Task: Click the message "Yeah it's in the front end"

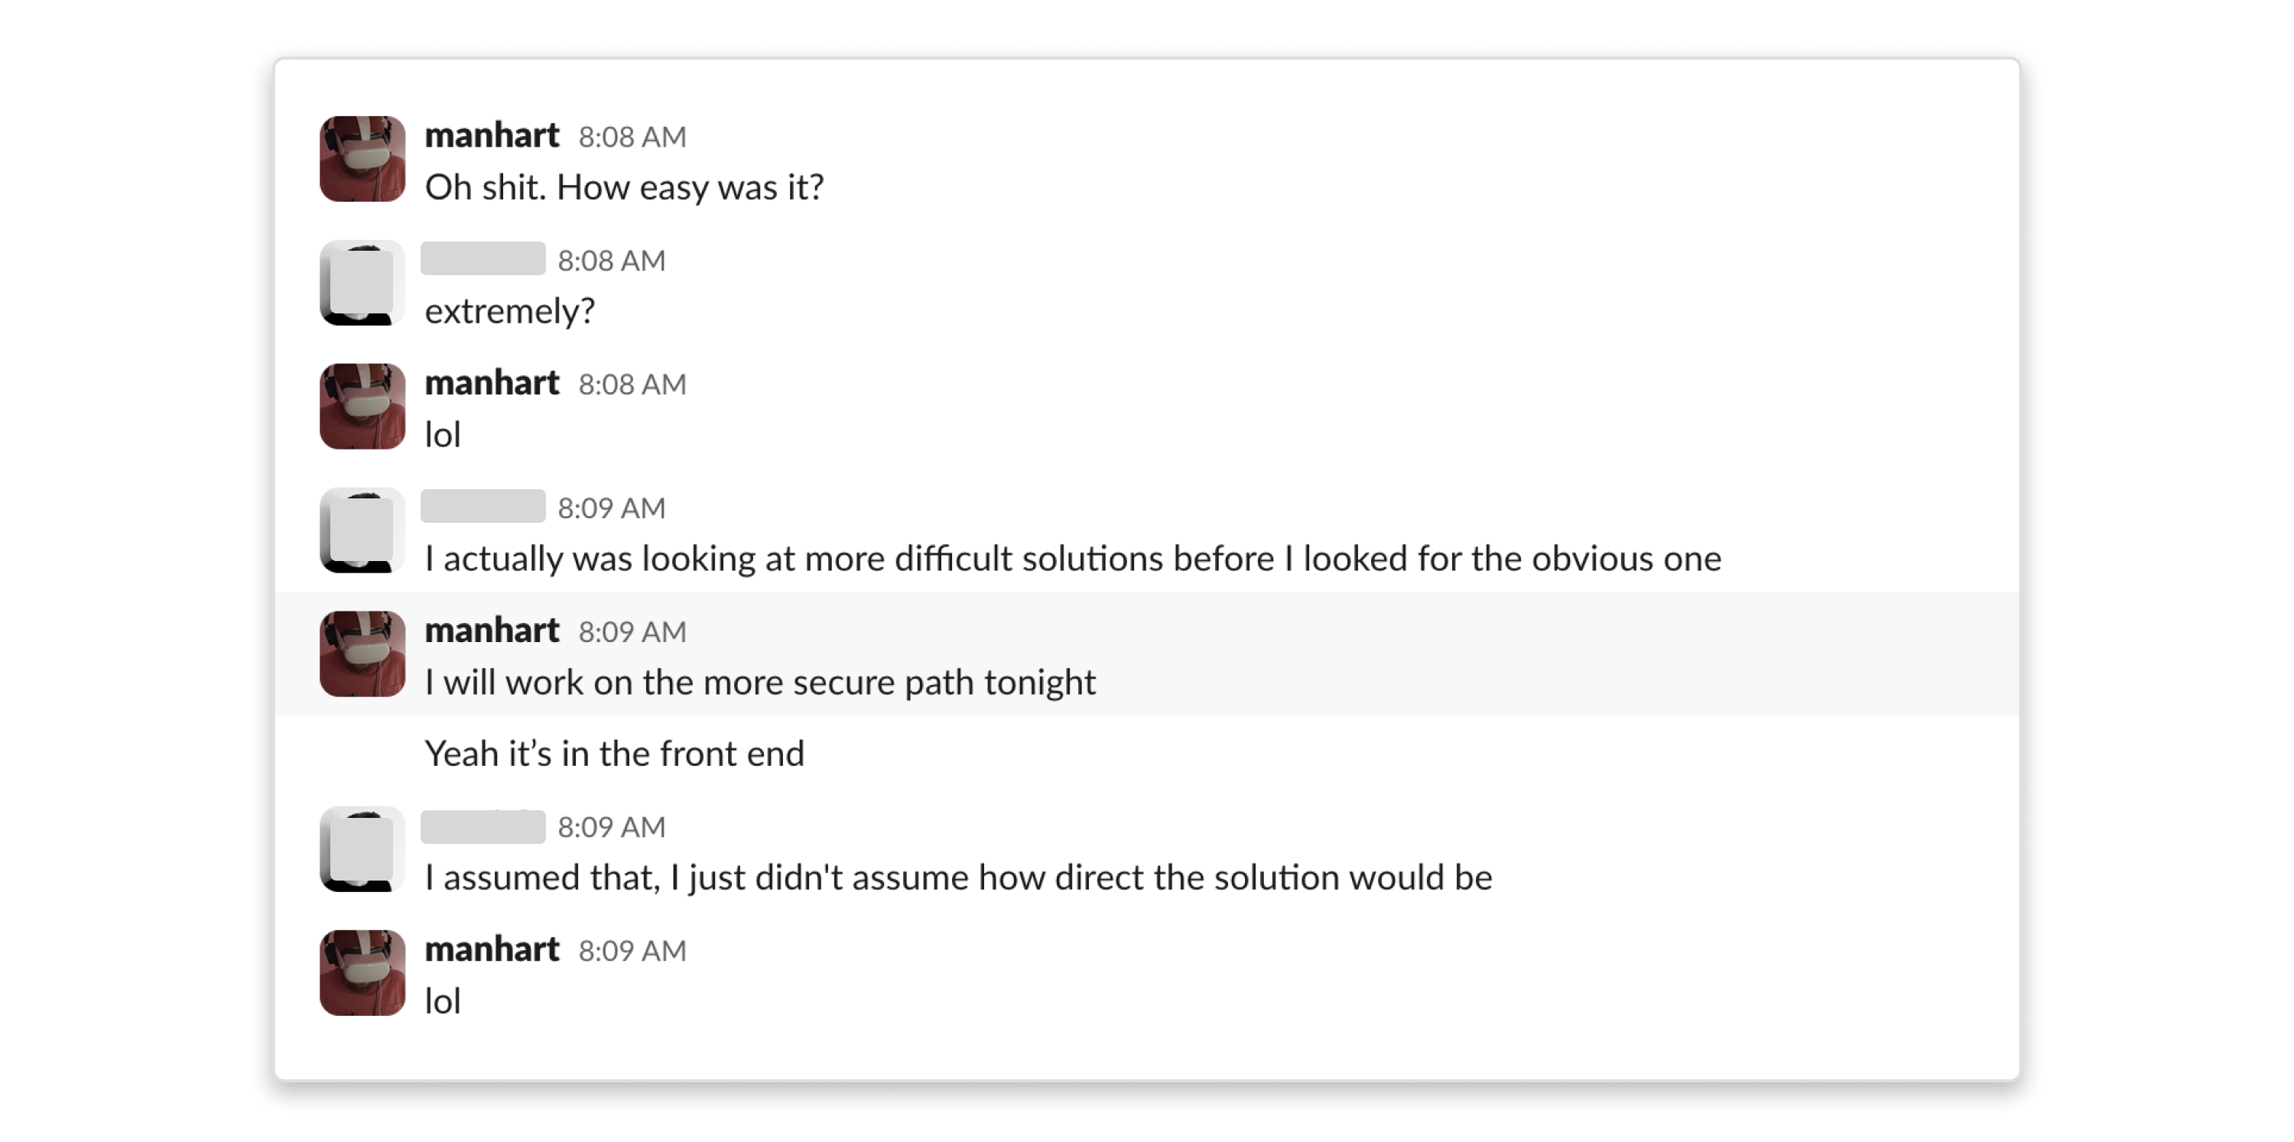Action: (x=615, y=754)
